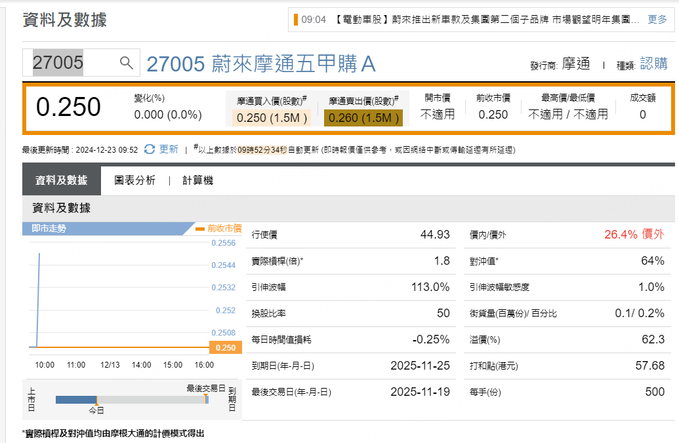Image resolution: width=679 pixels, height=443 pixels.
Task: Click the 摩通賣出價 0.260 ask box
Action: coord(363,117)
